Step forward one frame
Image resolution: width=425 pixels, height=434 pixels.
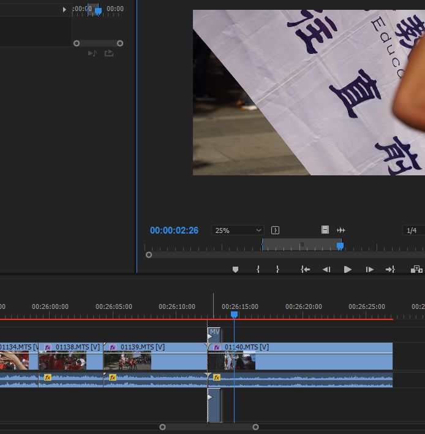point(369,269)
